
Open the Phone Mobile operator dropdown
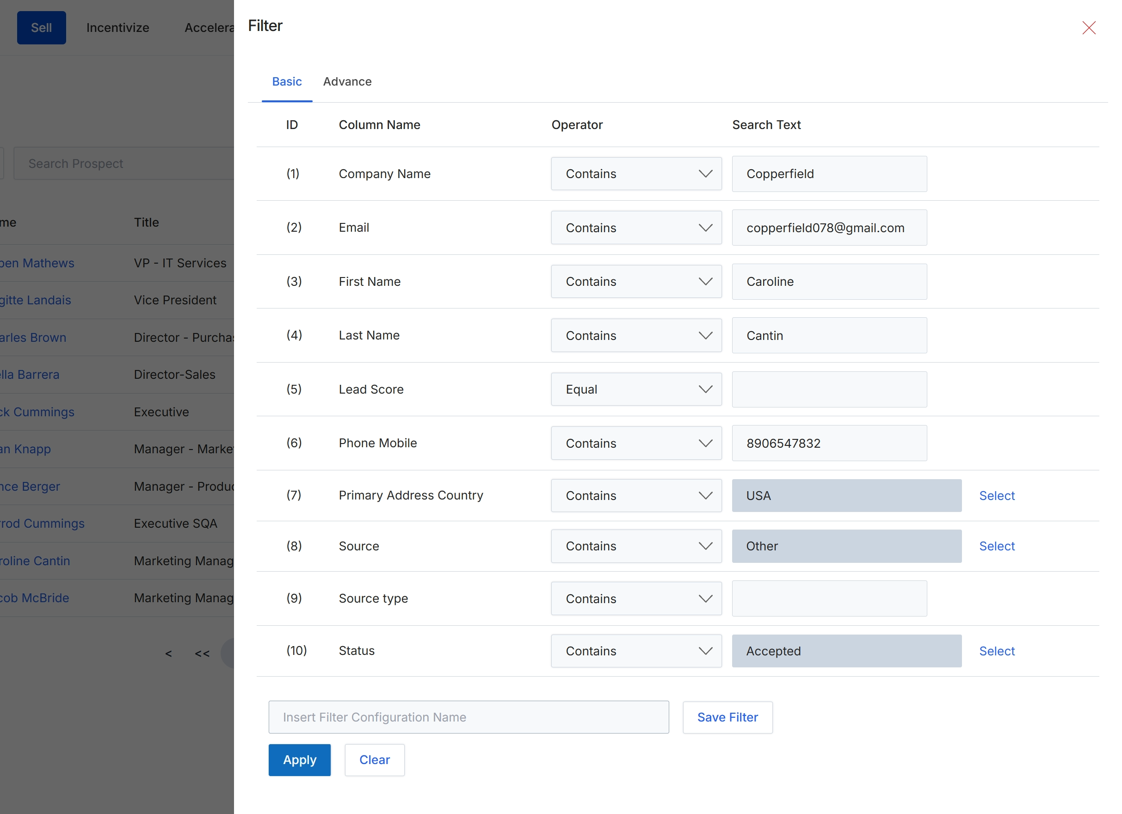(x=636, y=444)
